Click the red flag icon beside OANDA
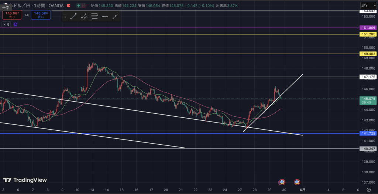Viewport: 378px width, 194px height. (69, 5)
